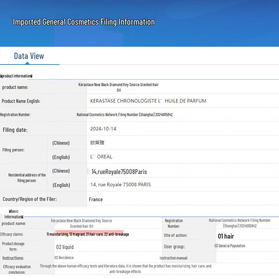Click the English address 14, rue Royale PARIS
Image resolution: width=279 pixels, height=279 pixels.
pos(120,184)
